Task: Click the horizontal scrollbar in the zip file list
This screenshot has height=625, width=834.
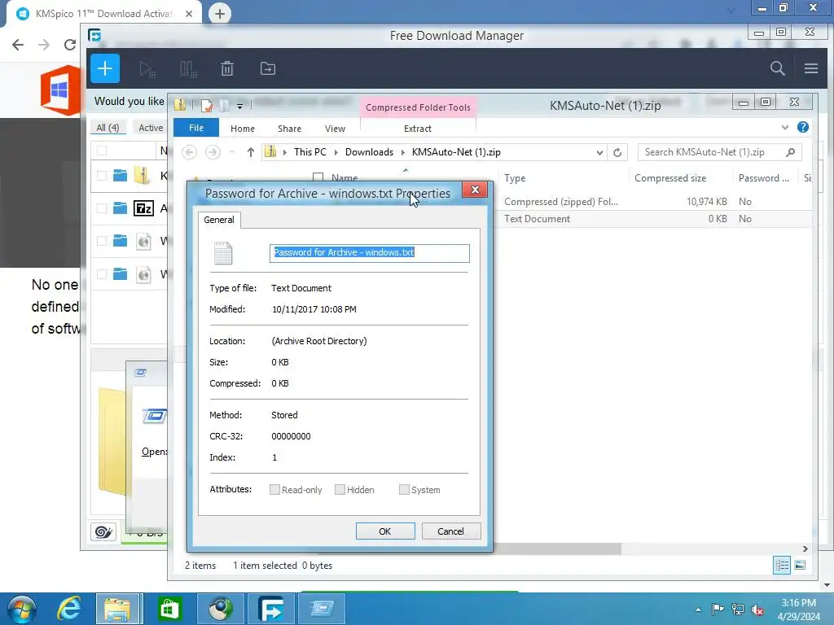Action: coord(557,549)
